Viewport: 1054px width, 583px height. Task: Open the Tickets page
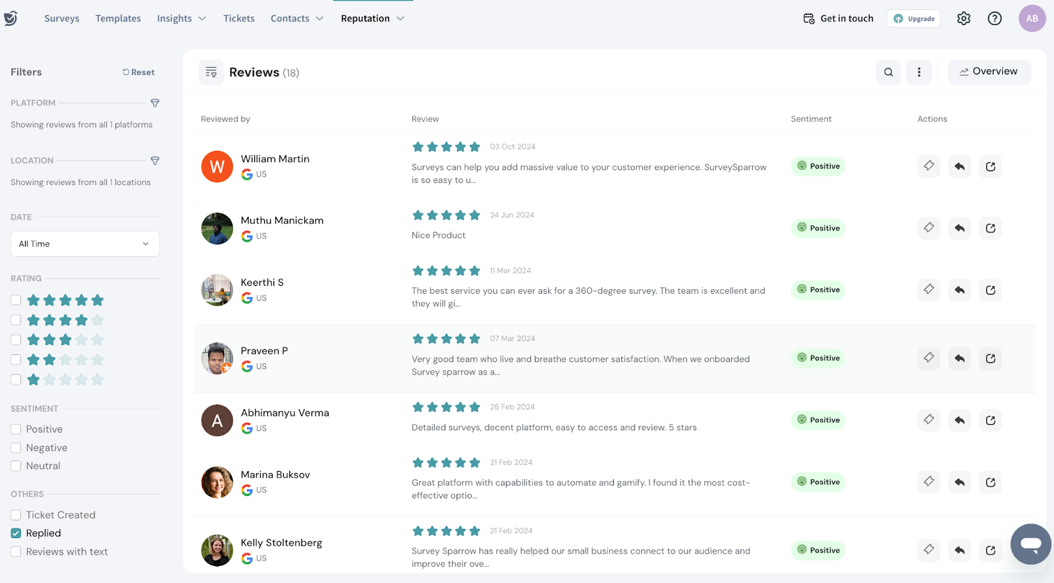click(238, 18)
